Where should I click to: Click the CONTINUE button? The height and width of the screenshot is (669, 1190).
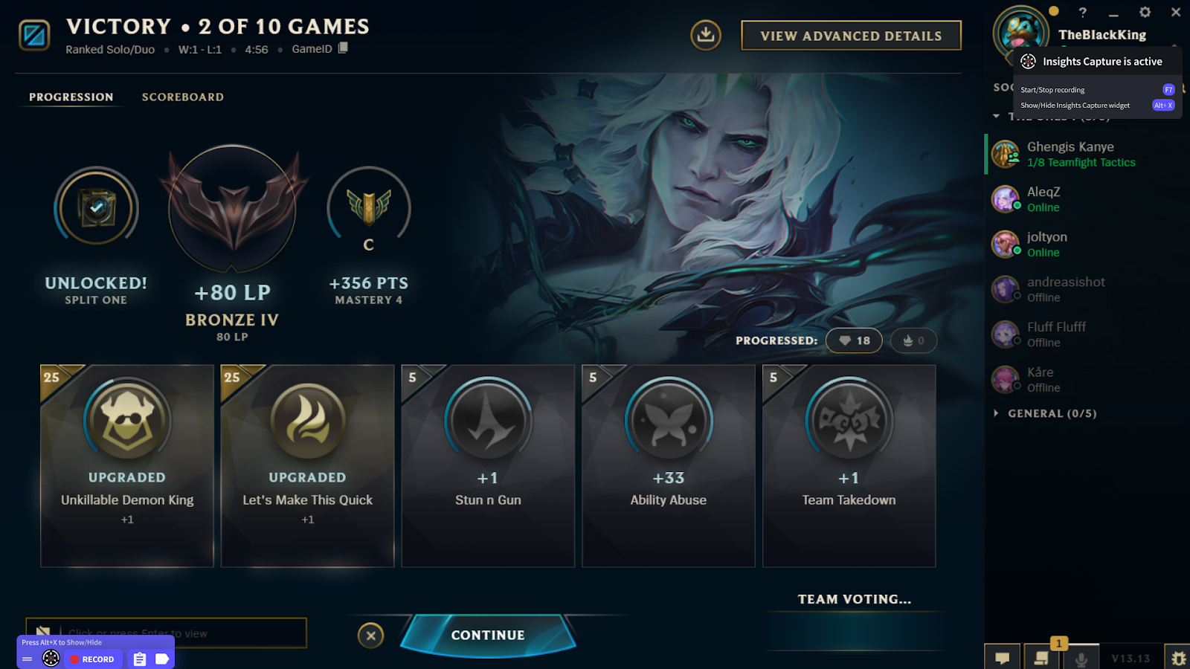488,635
